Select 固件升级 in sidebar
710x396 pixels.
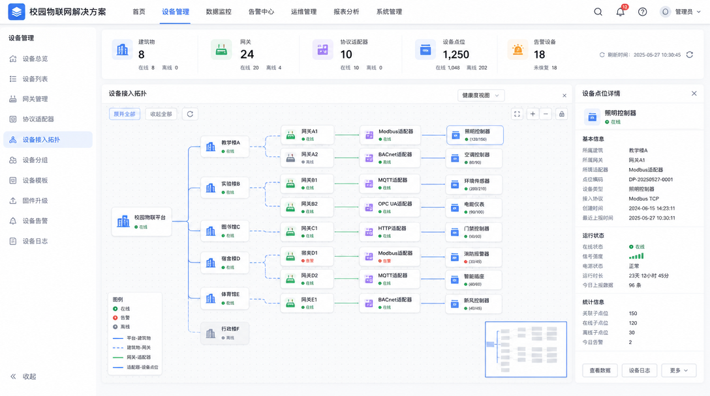tap(48, 201)
